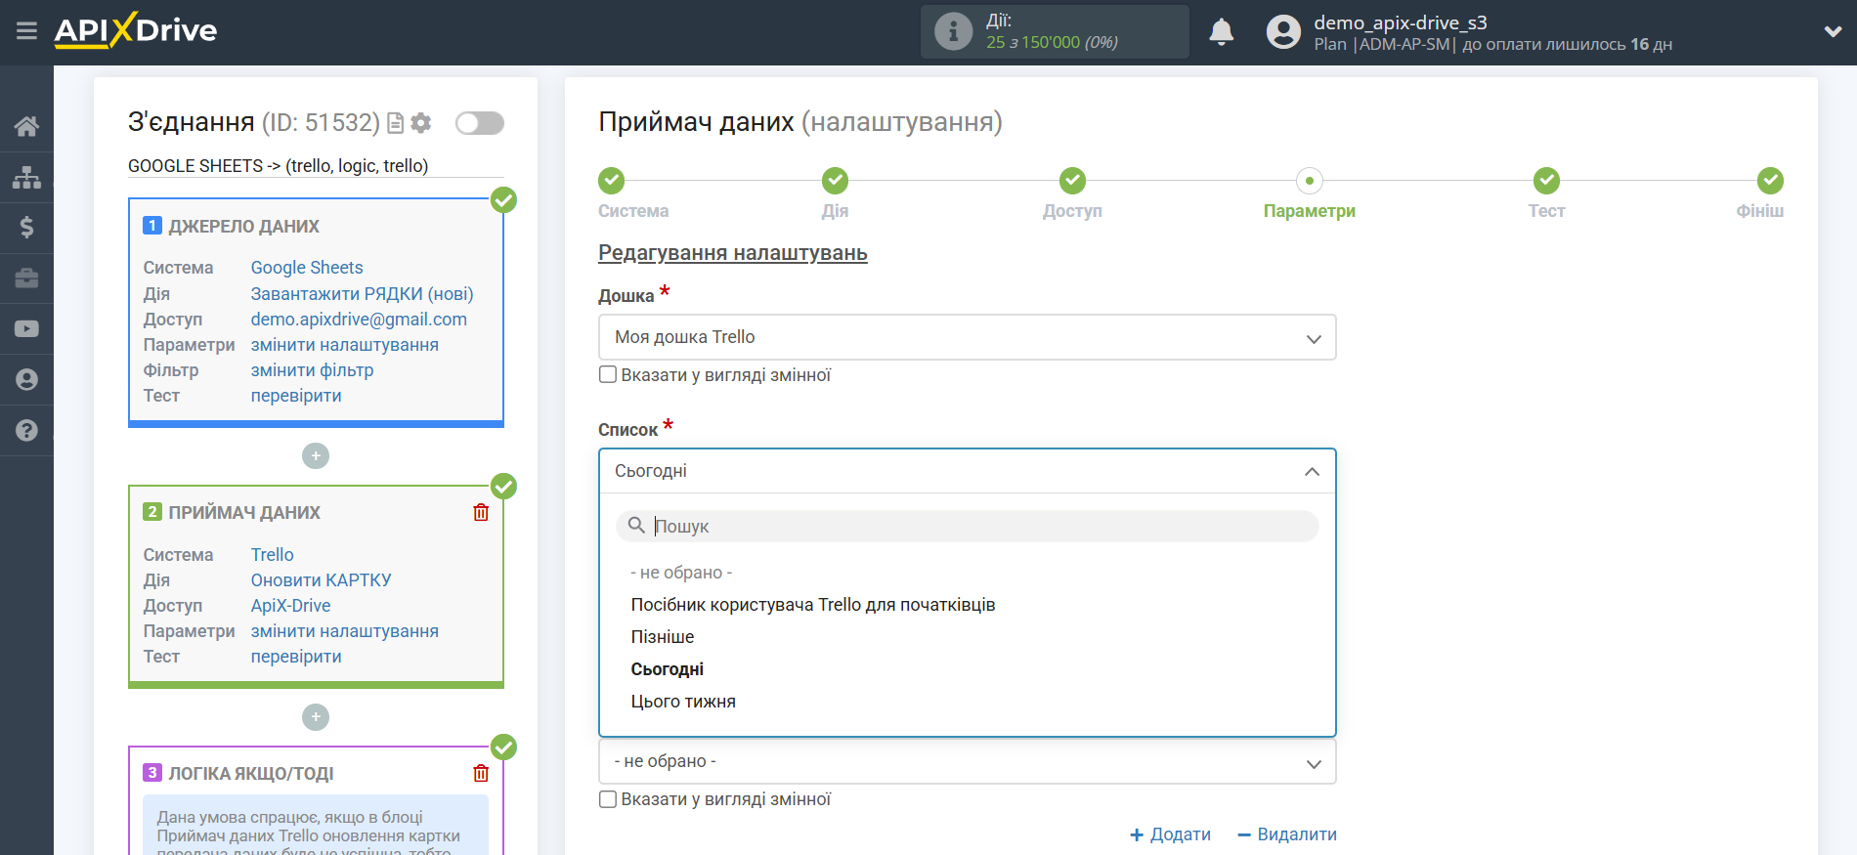Click перевірити in Приймач даних block
The image size is (1857, 855).
click(296, 657)
